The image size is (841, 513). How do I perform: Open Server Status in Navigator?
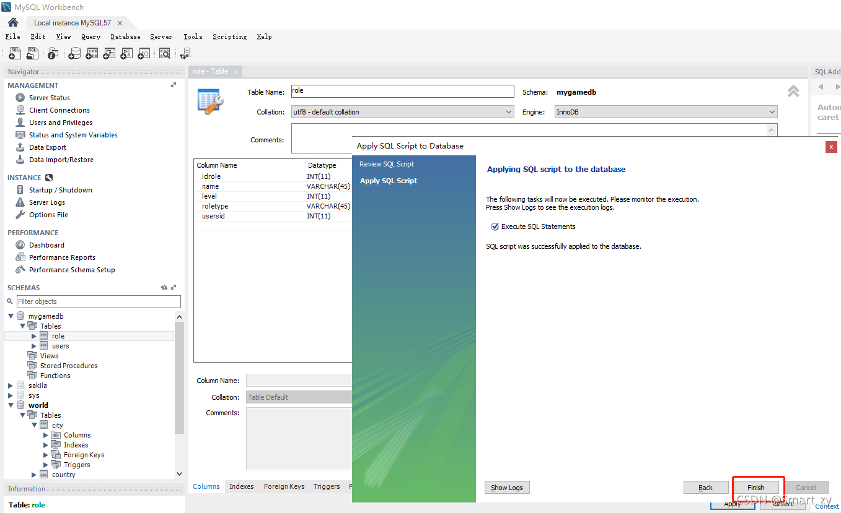[x=50, y=98]
